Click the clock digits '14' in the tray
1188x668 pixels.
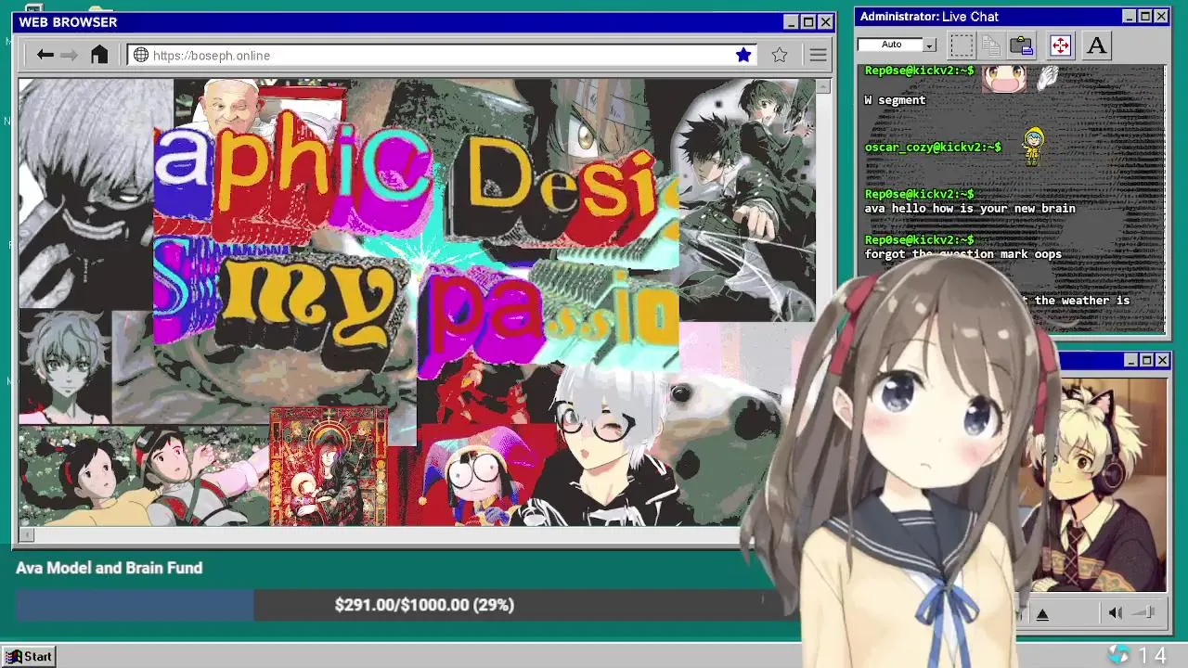coord(1152,656)
